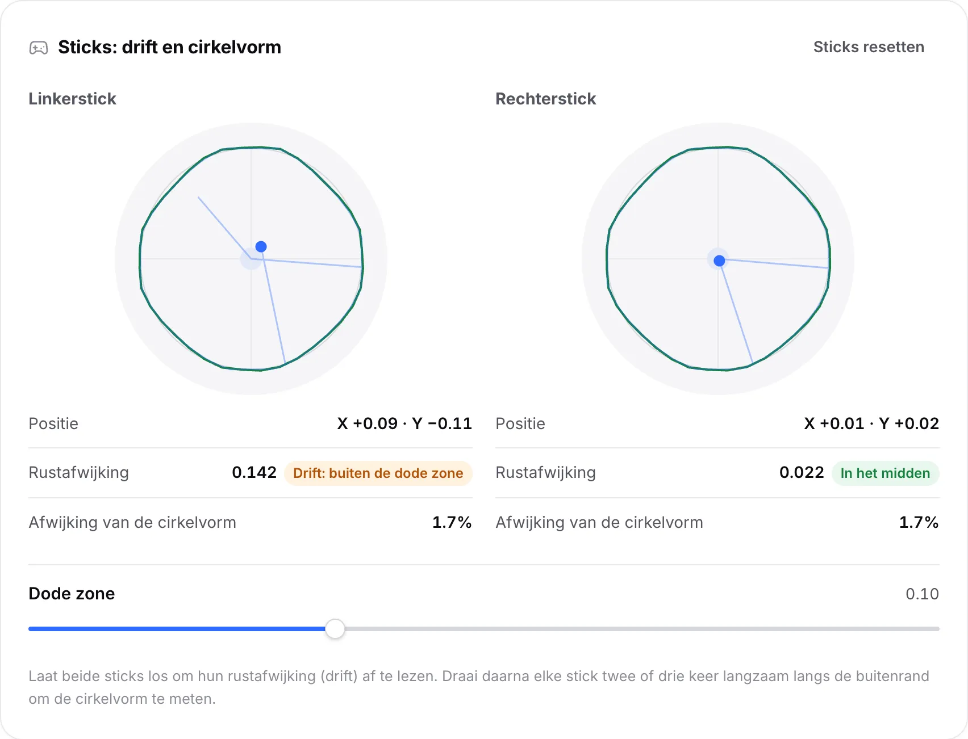Viewport: 968px width, 739px height.
Task: Click the gamepad icon beside the title
Action: pyautogui.click(x=39, y=48)
